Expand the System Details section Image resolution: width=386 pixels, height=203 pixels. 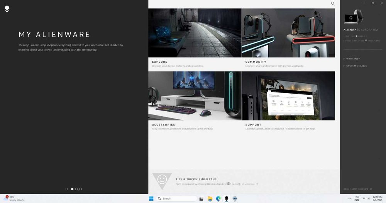[x=355, y=66]
